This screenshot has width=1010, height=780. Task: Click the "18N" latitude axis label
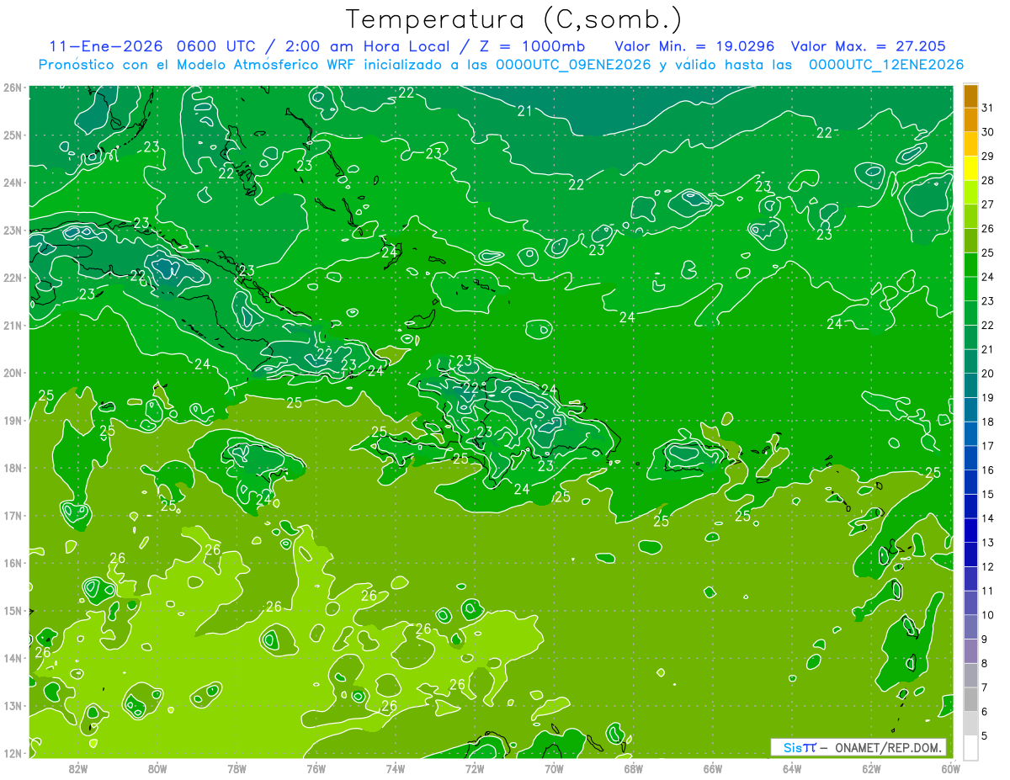pyautogui.click(x=13, y=468)
